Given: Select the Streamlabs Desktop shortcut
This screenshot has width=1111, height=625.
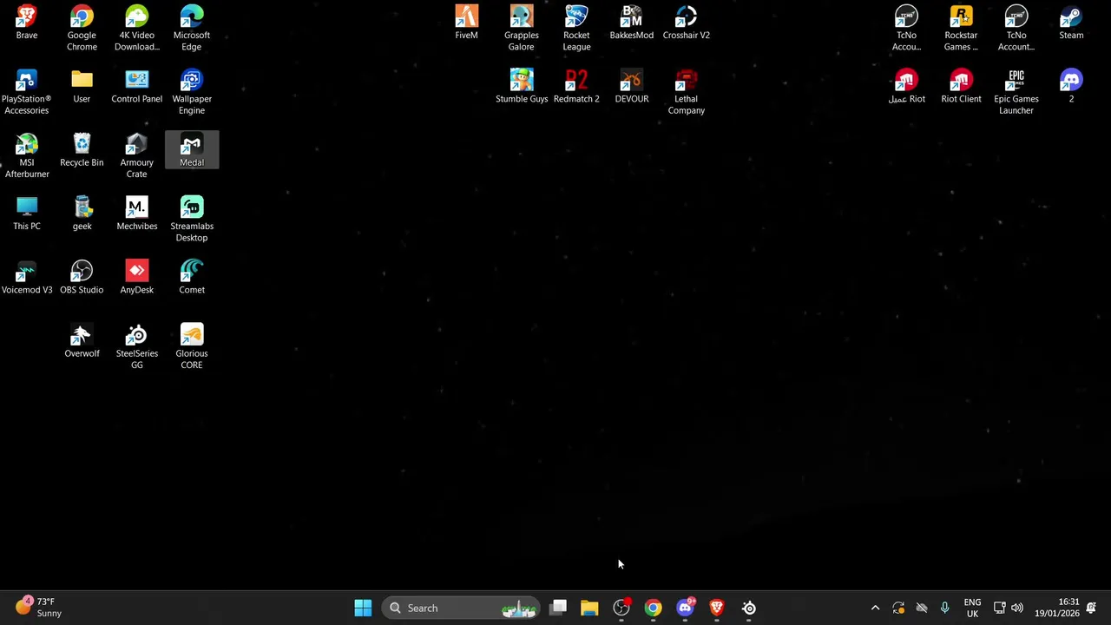Looking at the screenshot, I should pos(192,220).
